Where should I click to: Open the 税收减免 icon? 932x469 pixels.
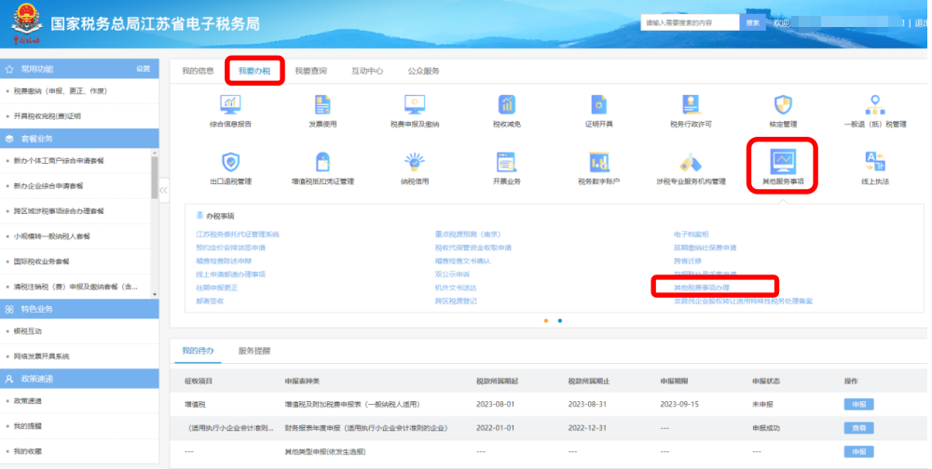506,104
